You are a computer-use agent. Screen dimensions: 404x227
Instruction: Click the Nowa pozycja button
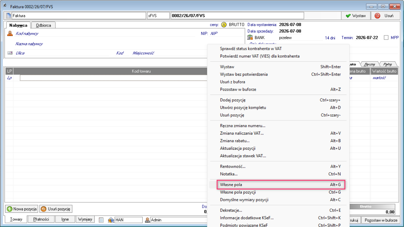click(x=22, y=209)
